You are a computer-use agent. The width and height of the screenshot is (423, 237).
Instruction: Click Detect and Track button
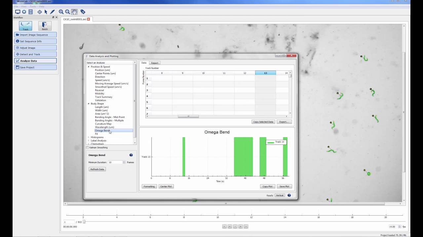35,54
